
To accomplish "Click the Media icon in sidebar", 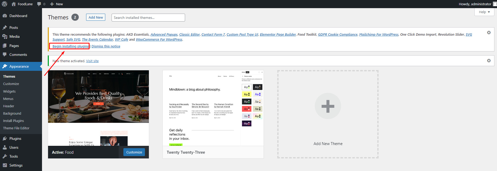I will click(x=5, y=36).
